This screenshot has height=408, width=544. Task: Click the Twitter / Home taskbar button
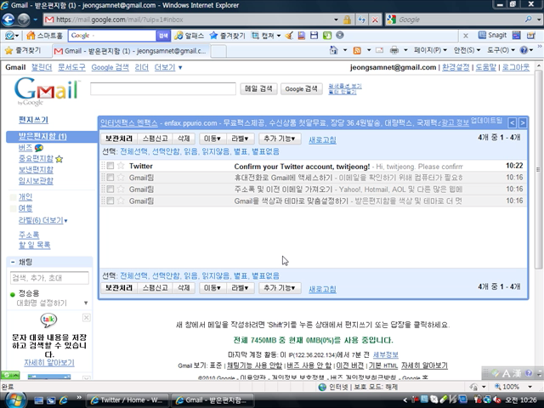(x=127, y=400)
